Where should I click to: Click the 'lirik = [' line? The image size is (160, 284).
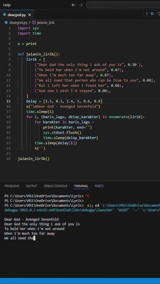(36, 60)
